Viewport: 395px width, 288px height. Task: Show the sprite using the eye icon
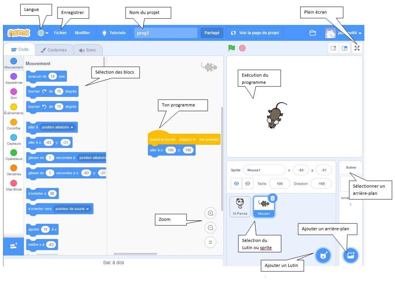pos(236,184)
